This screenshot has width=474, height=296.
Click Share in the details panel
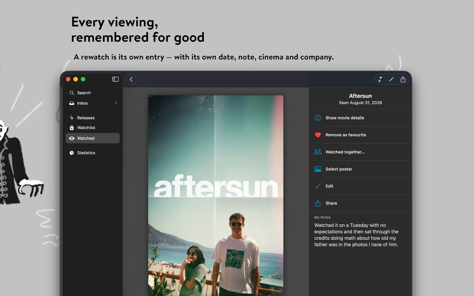pos(361,203)
